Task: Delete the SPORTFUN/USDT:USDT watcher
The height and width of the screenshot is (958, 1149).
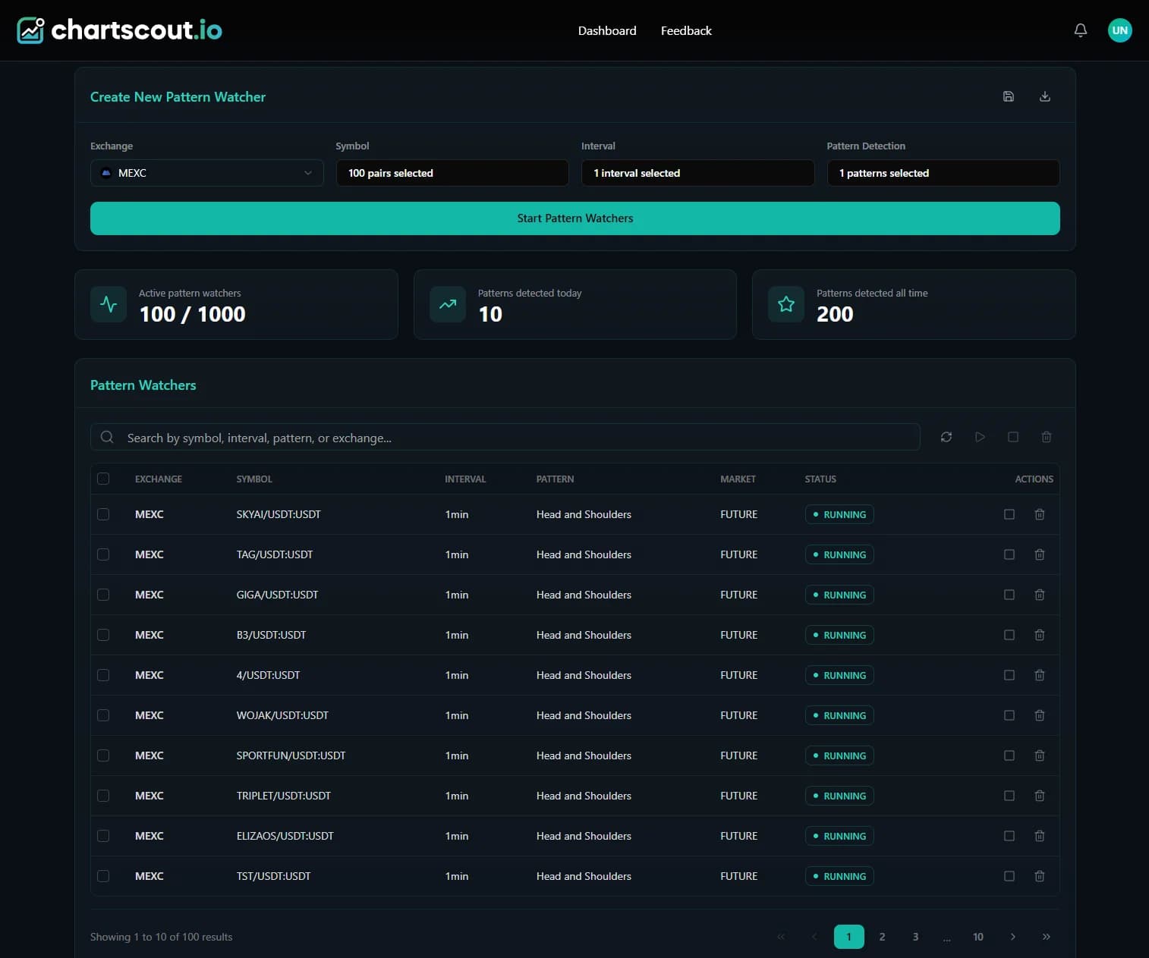Action: click(1040, 755)
